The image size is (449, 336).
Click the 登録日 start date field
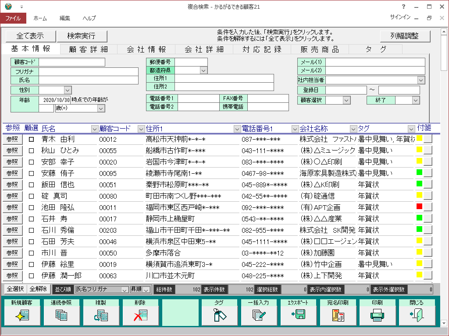point(346,90)
